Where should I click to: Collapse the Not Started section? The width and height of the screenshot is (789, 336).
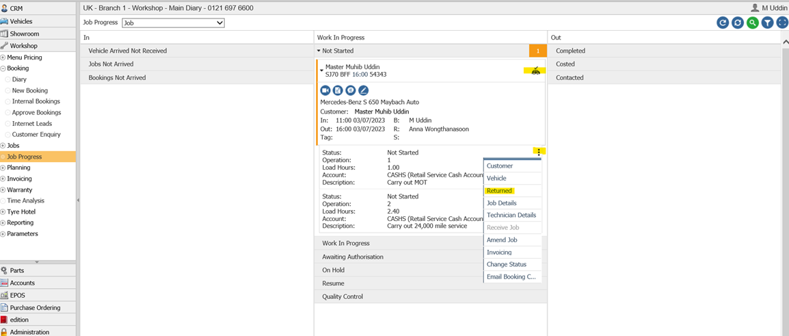click(319, 51)
